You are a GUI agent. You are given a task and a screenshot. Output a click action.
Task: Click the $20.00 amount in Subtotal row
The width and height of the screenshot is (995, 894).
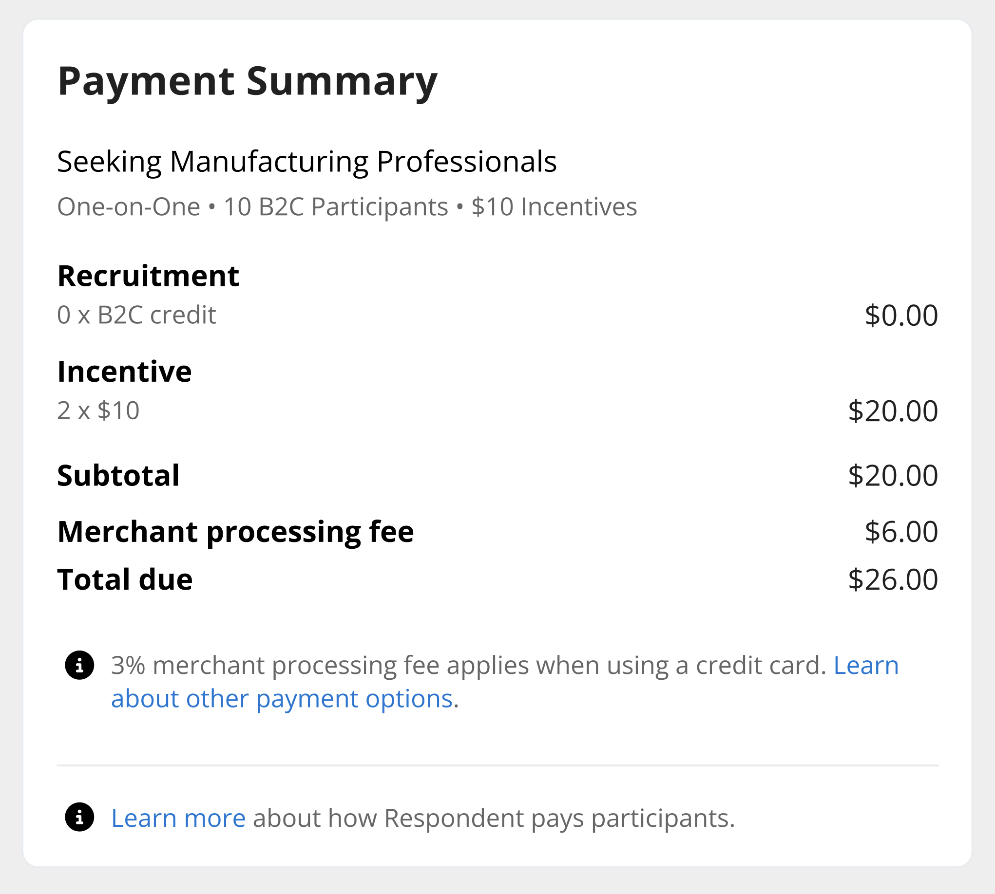point(893,476)
